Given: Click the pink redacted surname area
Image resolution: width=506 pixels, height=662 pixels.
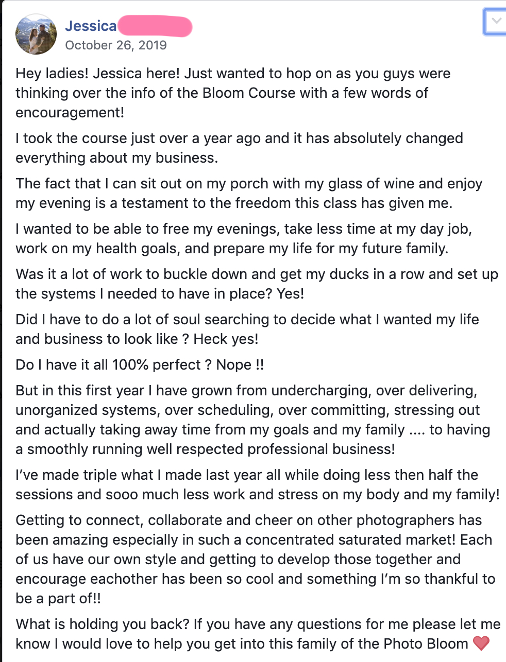Looking at the screenshot, I should (x=155, y=26).
